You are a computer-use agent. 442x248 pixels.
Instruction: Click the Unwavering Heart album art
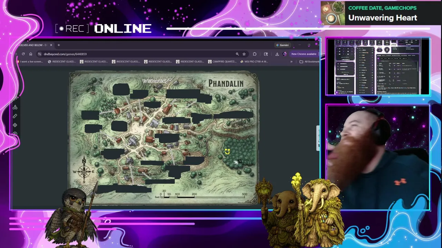333,13
